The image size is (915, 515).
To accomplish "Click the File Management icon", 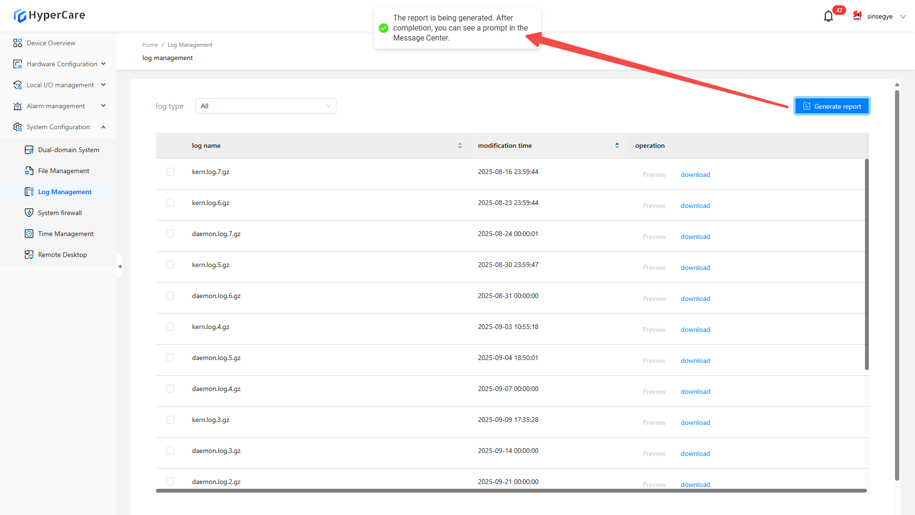I will (x=29, y=171).
